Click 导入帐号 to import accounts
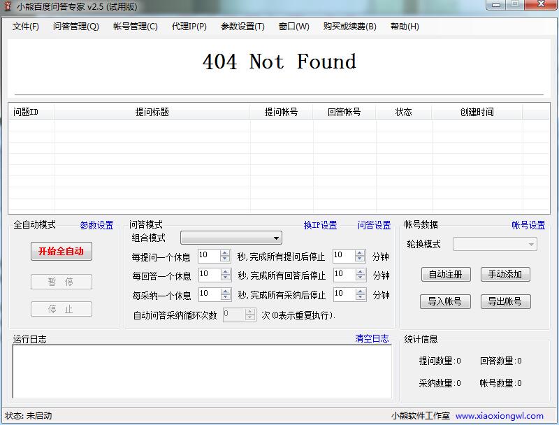 tap(445, 301)
